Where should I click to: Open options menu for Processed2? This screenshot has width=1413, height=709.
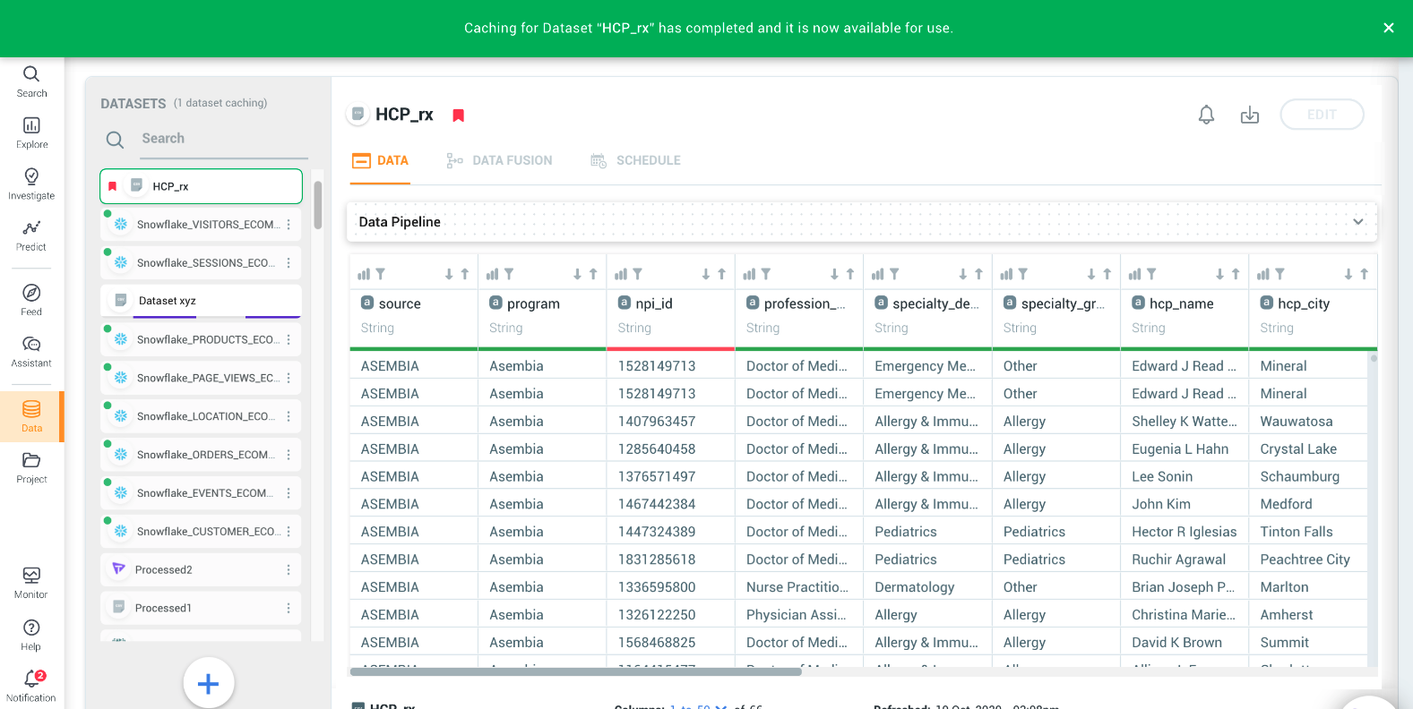point(289,570)
